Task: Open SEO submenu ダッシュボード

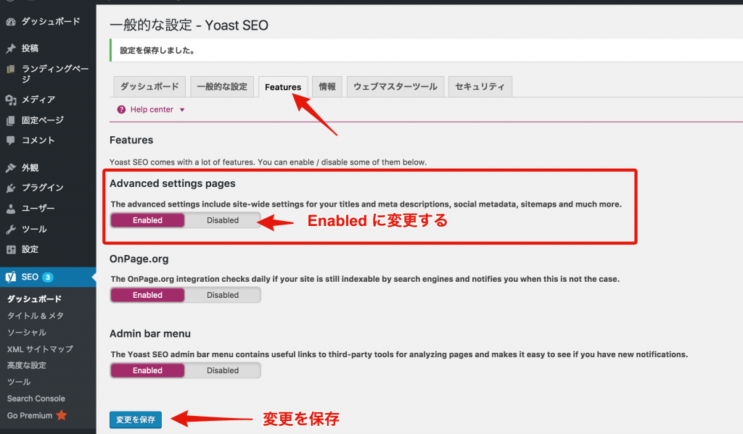Action: pos(34,299)
